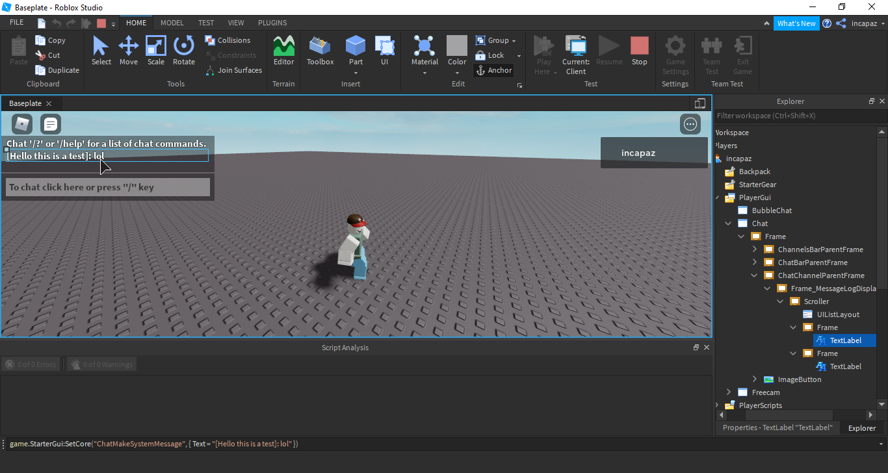This screenshot has width=888, height=473.
Task: Click the Roblox menu icon in viewport
Action: pyautogui.click(x=22, y=123)
